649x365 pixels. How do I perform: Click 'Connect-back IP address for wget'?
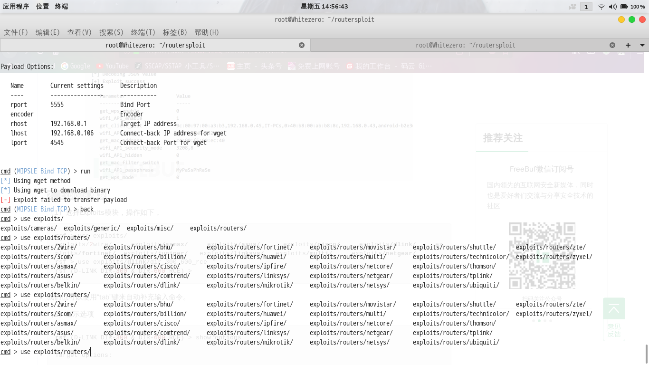coord(173,133)
